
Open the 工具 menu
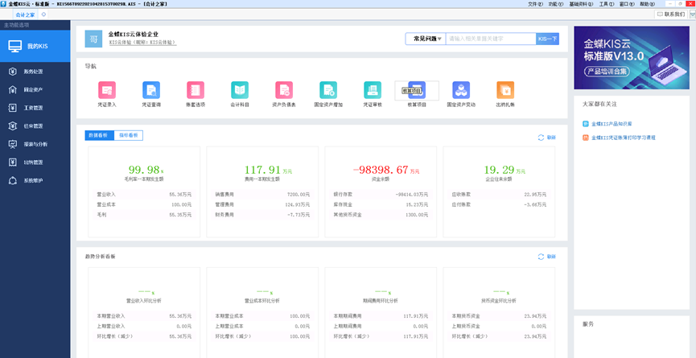tap(607, 3)
